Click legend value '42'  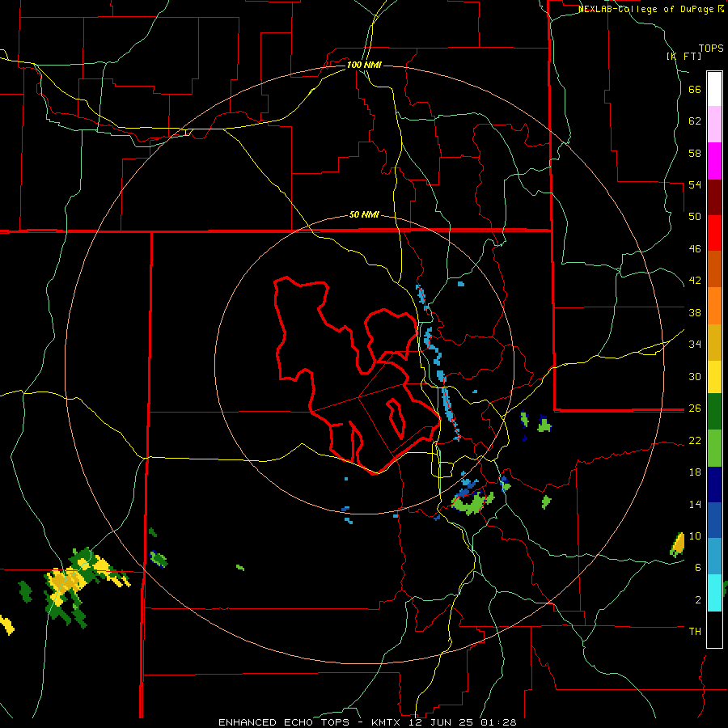695,281
